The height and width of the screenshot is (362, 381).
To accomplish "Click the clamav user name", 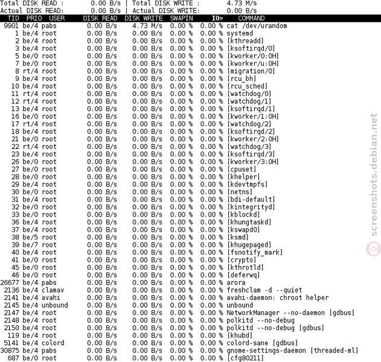I will click(53, 290).
